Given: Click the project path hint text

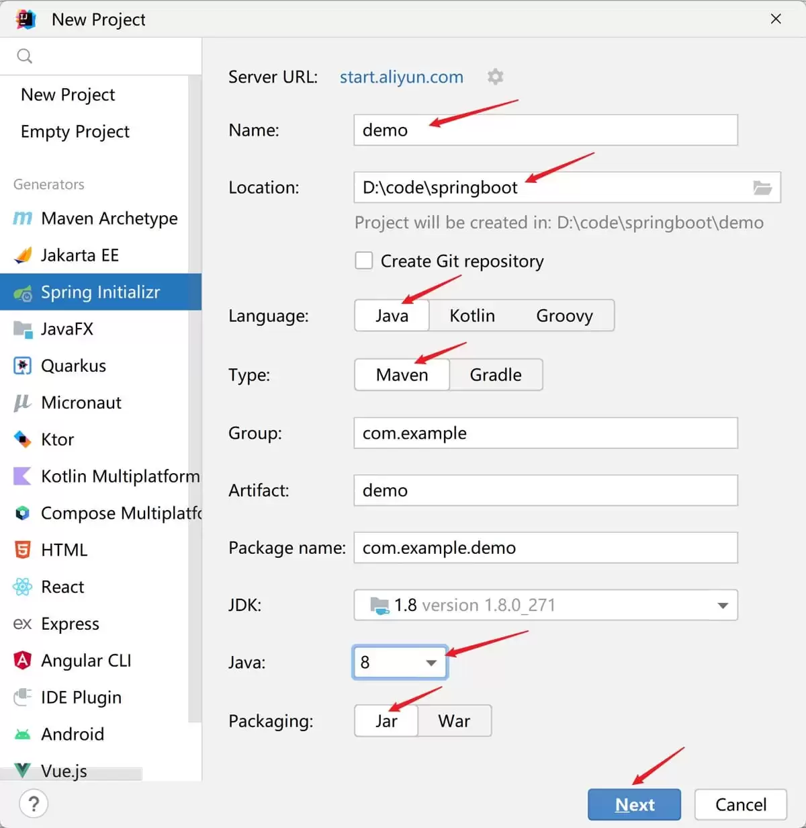Looking at the screenshot, I should pos(559,222).
